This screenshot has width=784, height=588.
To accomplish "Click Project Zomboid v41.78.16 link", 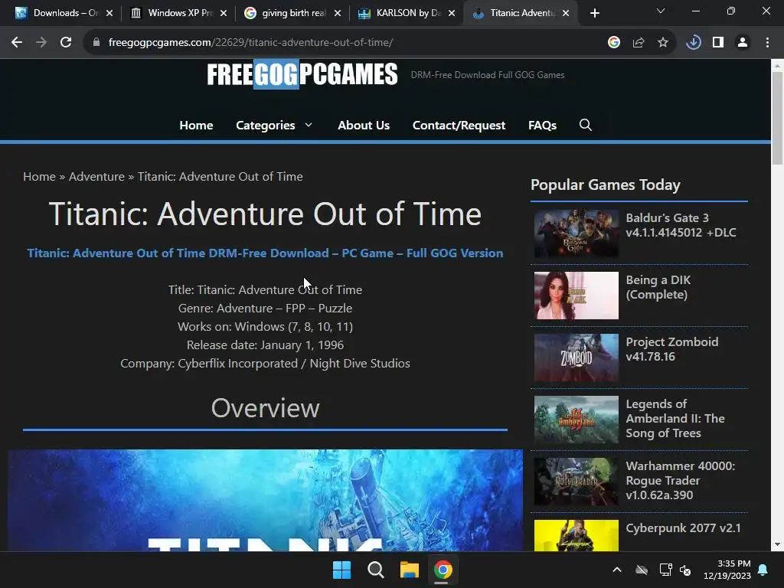I will click(x=672, y=349).
